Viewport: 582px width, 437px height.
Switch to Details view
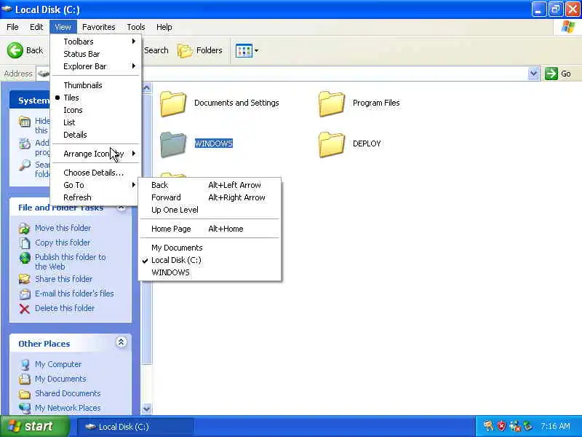96,135
